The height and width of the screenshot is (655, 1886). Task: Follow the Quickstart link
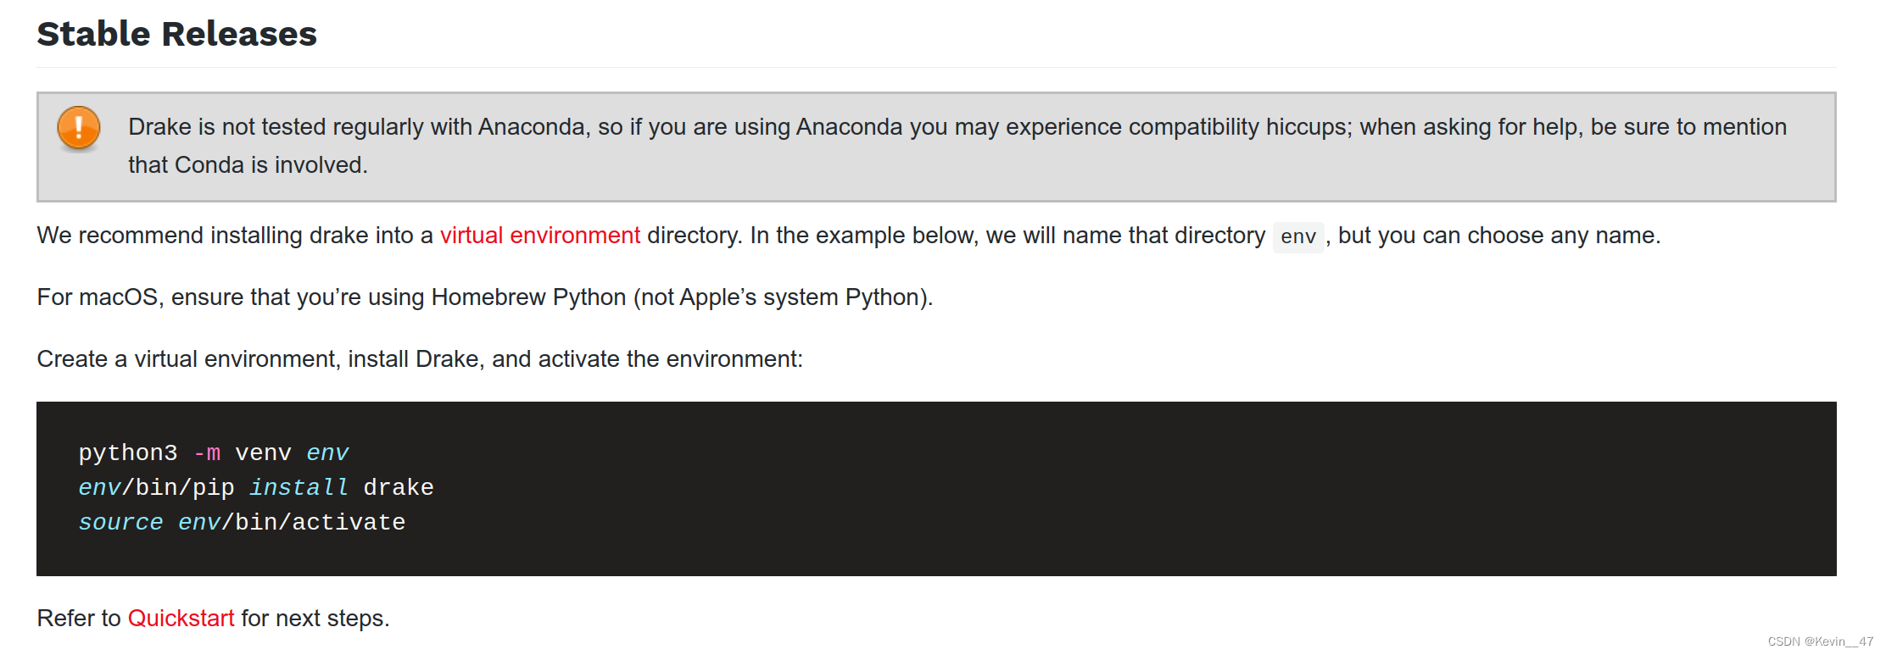181,619
